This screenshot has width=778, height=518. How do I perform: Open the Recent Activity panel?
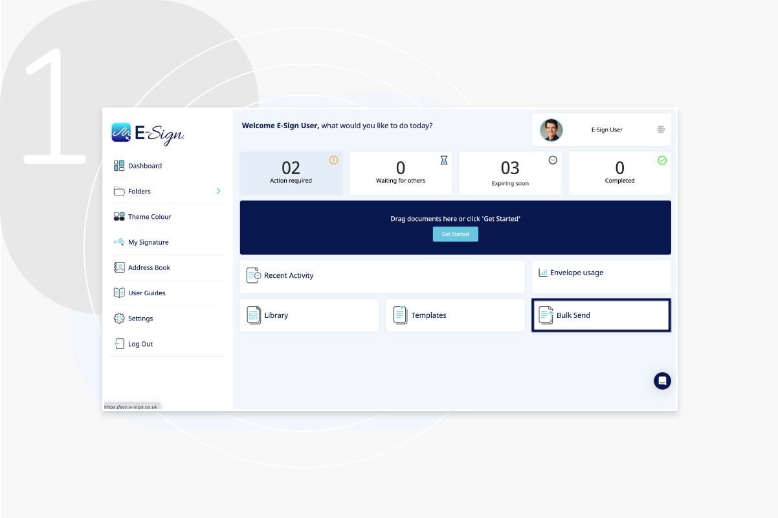[383, 276]
